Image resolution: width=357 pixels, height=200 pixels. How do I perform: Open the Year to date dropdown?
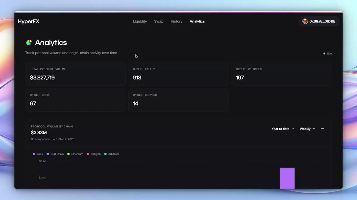point(283,129)
